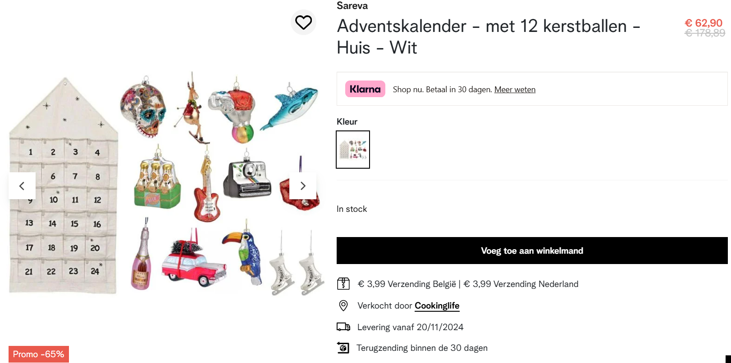This screenshot has height=363, width=731.
Task: Click the pink Klarna logo
Action: tap(365, 89)
